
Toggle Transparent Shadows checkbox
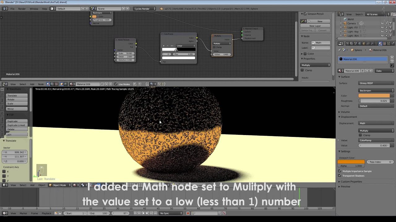pyautogui.click(x=340, y=176)
